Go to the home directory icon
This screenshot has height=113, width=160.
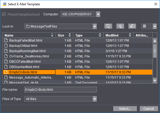click(x=120, y=26)
